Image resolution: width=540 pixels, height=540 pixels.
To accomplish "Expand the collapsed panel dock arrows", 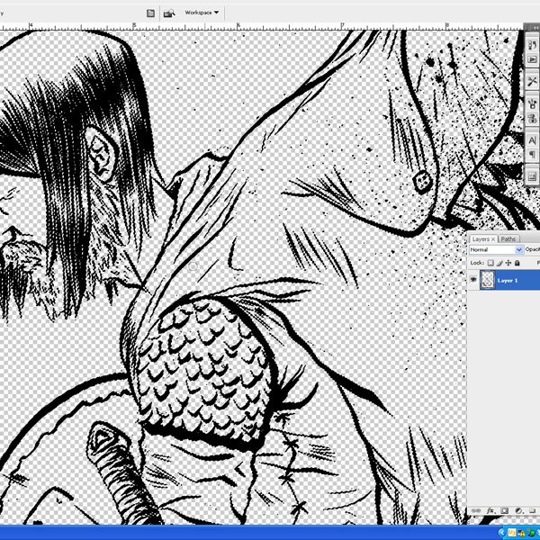I will [535, 29].
